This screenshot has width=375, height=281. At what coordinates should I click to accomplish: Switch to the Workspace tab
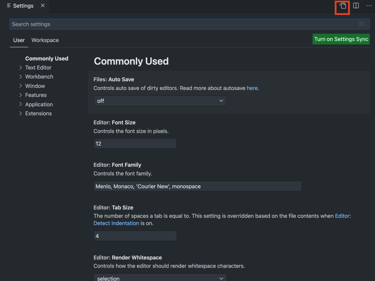click(x=45, y=40)
